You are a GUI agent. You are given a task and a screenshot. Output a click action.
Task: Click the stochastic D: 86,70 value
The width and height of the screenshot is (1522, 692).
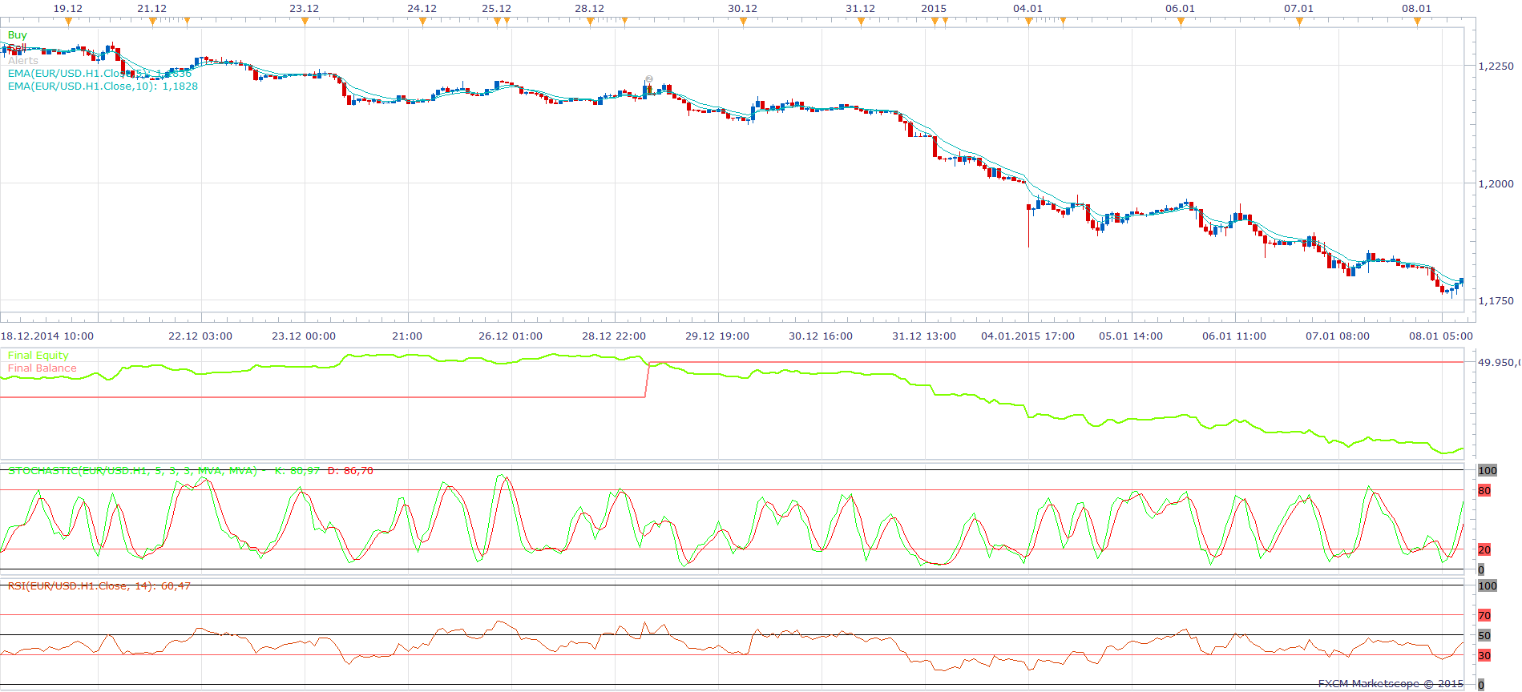click(x=350, y=471)
